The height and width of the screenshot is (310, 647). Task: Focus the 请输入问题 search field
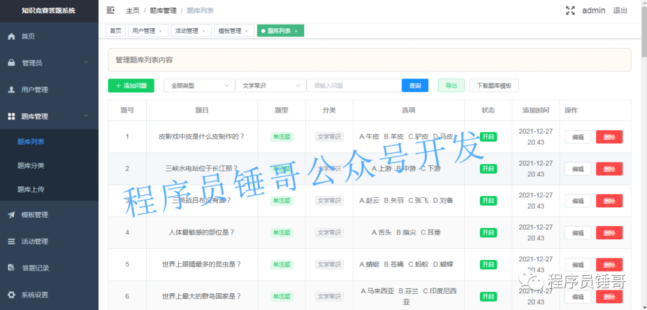click(354, 86)
